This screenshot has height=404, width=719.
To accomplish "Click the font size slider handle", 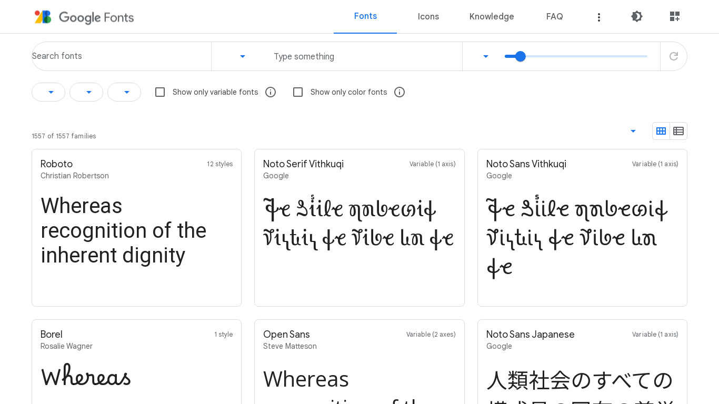I will click(x=521, y=56).
